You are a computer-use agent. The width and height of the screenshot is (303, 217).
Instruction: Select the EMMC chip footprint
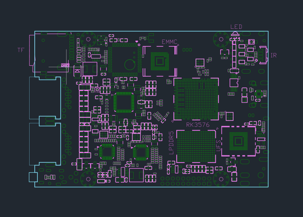pos(160,61)
